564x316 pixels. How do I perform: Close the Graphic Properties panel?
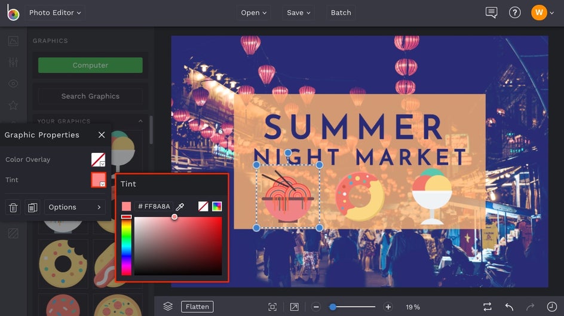(x=102, y=135)
